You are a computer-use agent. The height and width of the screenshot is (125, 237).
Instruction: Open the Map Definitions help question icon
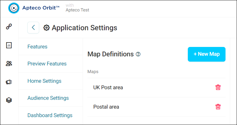(x=138, y=54)
